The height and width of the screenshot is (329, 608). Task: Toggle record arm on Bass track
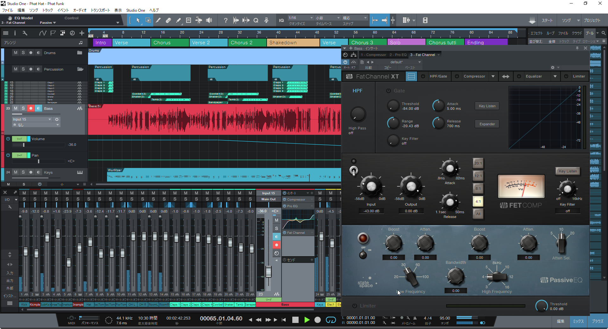[x=31, y=108]
